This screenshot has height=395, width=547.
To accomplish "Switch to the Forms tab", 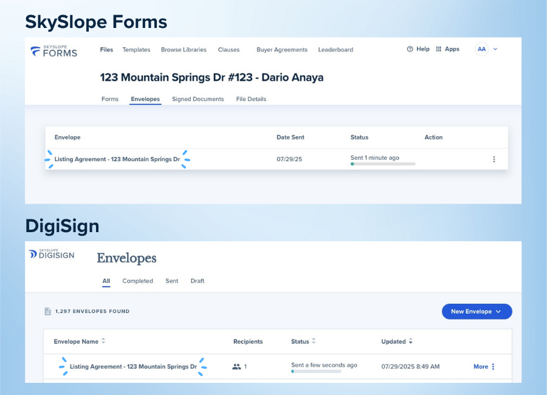I will pos(110,99).
